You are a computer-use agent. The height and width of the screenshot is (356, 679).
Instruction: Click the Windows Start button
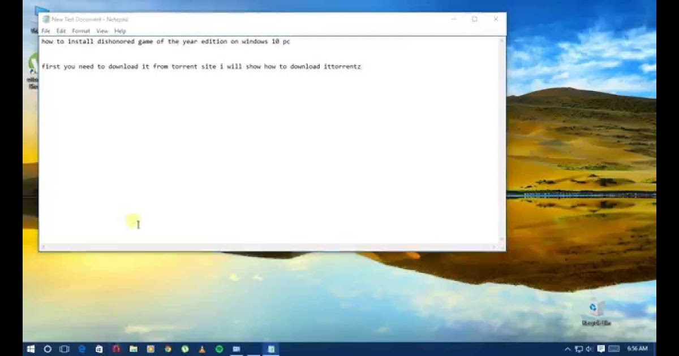coord(31,349)
